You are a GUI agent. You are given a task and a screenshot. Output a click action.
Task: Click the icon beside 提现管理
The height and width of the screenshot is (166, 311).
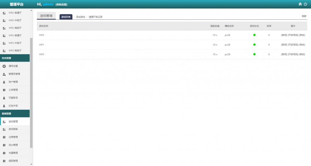pos(4,161)
